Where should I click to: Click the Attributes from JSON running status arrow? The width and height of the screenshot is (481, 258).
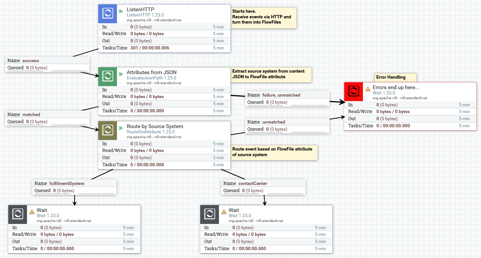click(121, 74)
